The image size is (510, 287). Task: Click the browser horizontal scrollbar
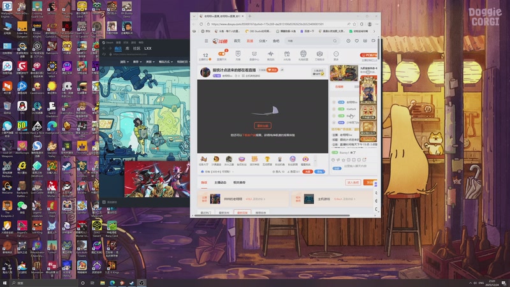[272, 216]
